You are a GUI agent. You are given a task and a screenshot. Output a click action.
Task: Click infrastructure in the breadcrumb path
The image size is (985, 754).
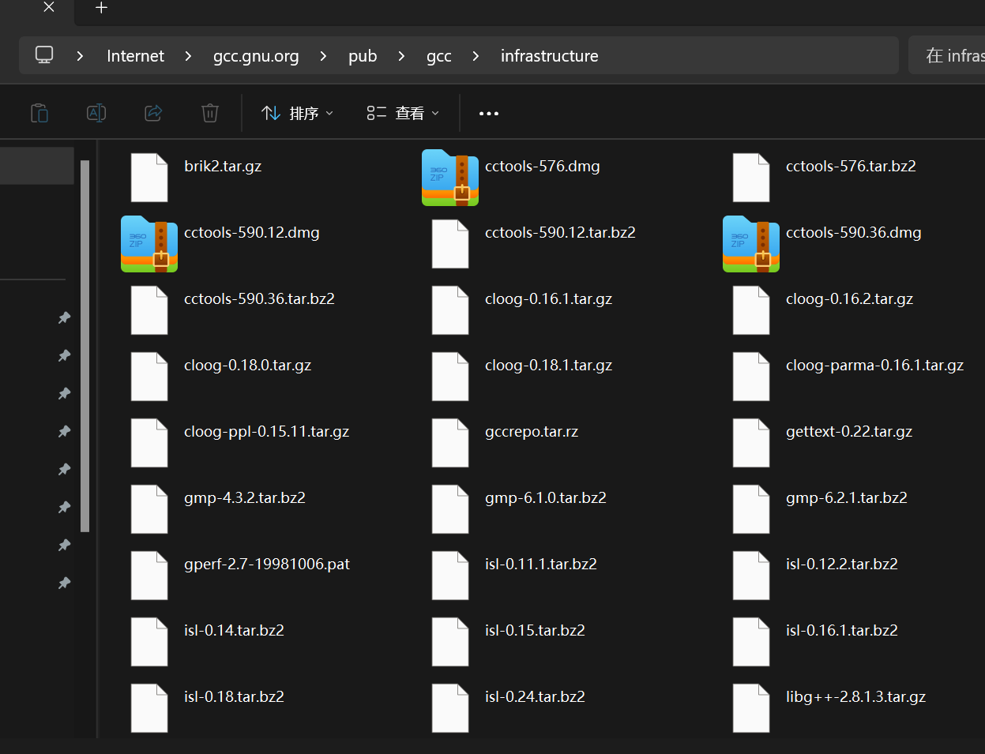pyautogui.click(x=550, y=56)
